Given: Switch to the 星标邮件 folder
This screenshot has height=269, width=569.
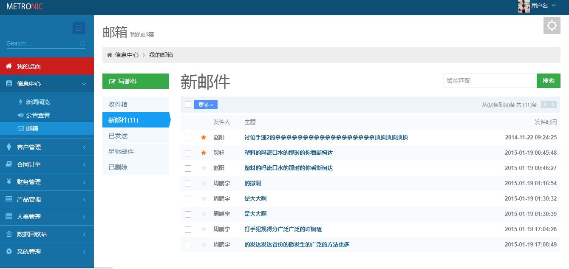Looking at the screenshot, I should 121,152.
